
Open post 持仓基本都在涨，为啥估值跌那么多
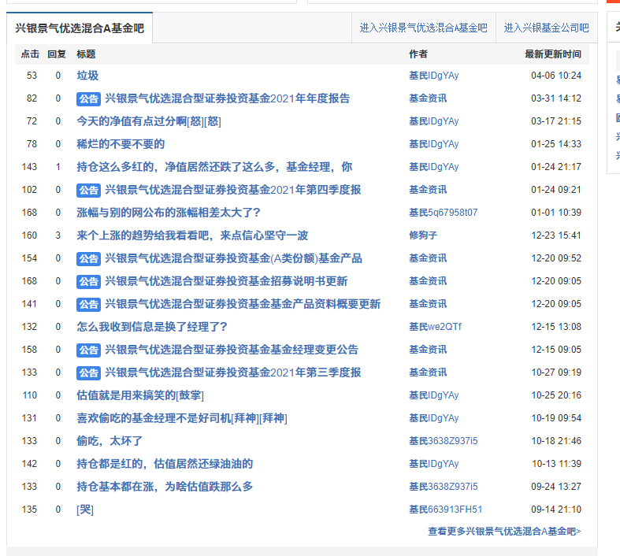pos(165,487)
